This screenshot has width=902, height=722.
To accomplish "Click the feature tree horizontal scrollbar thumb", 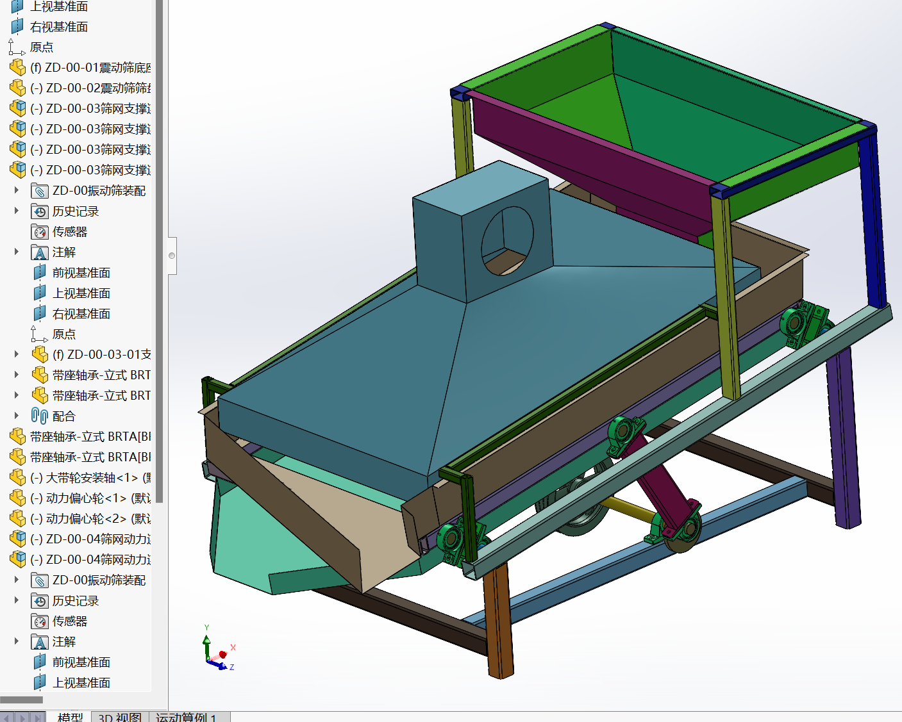I will click(21, 700).
